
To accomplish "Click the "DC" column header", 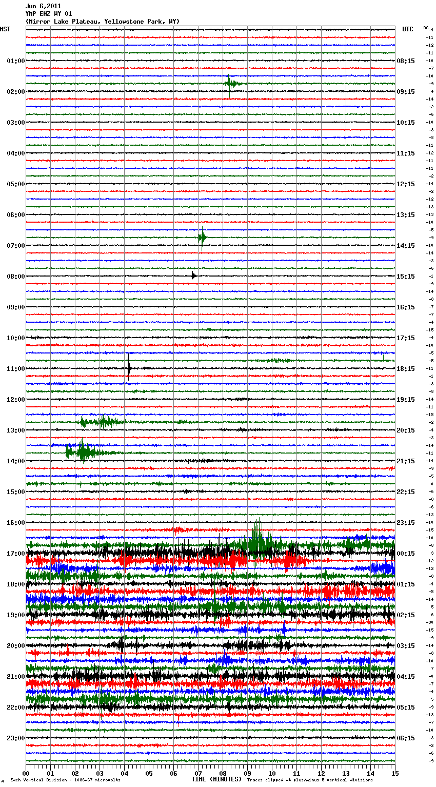I will point(426,28).
